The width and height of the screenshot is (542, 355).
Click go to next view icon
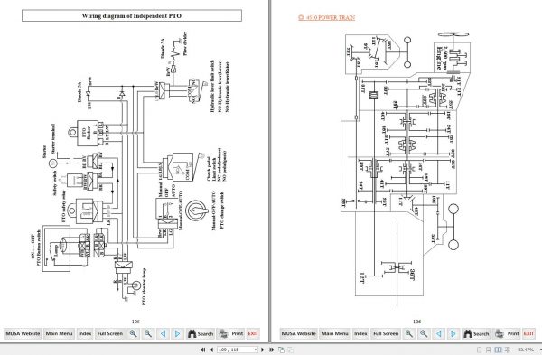click(x=290, y=350)
